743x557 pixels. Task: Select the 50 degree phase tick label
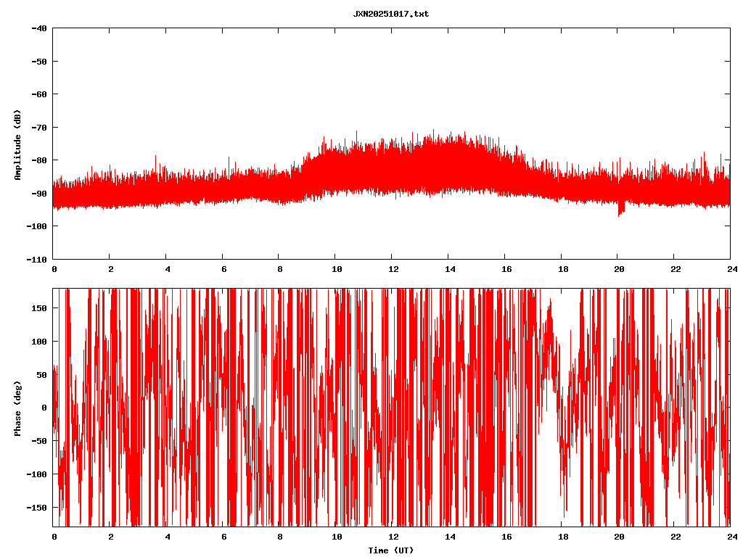pyautogui.click(x=42, y=374)
